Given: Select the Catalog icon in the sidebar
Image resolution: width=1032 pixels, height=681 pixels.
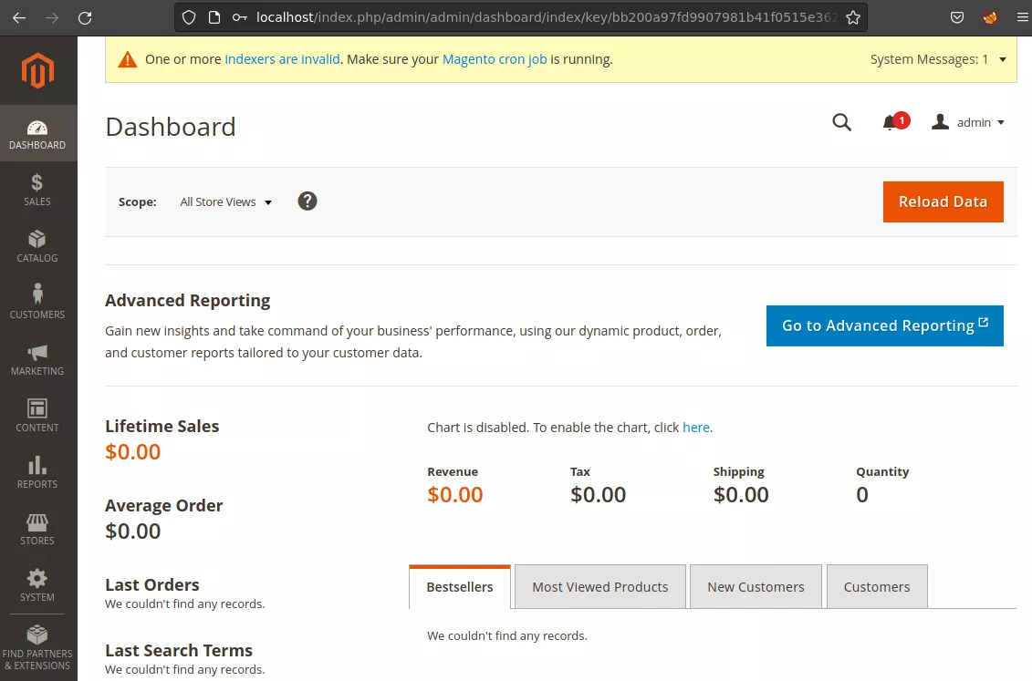Looking at the screenshot, I should click(x=36, y=246).
